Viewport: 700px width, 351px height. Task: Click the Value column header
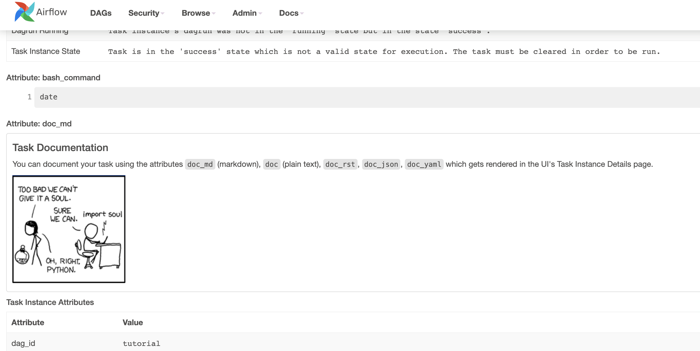click(133, 322)
